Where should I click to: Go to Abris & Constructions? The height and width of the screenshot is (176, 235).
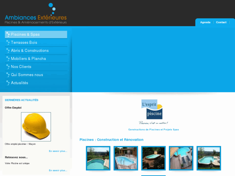[36, 51]
